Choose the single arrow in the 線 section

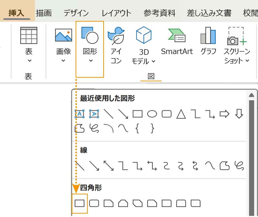point(94,166)
